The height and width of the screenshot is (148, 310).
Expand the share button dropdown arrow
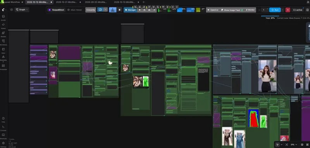tap(106, 10)
